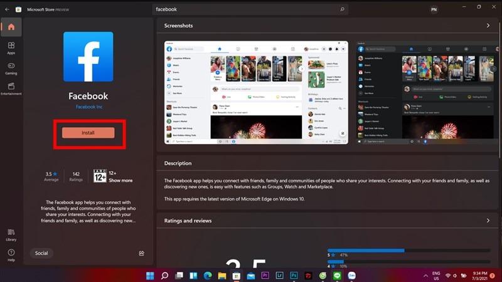Open the PN user profile avatar
This screenshot has width=502, height=282.
click(x=434, y=9)
